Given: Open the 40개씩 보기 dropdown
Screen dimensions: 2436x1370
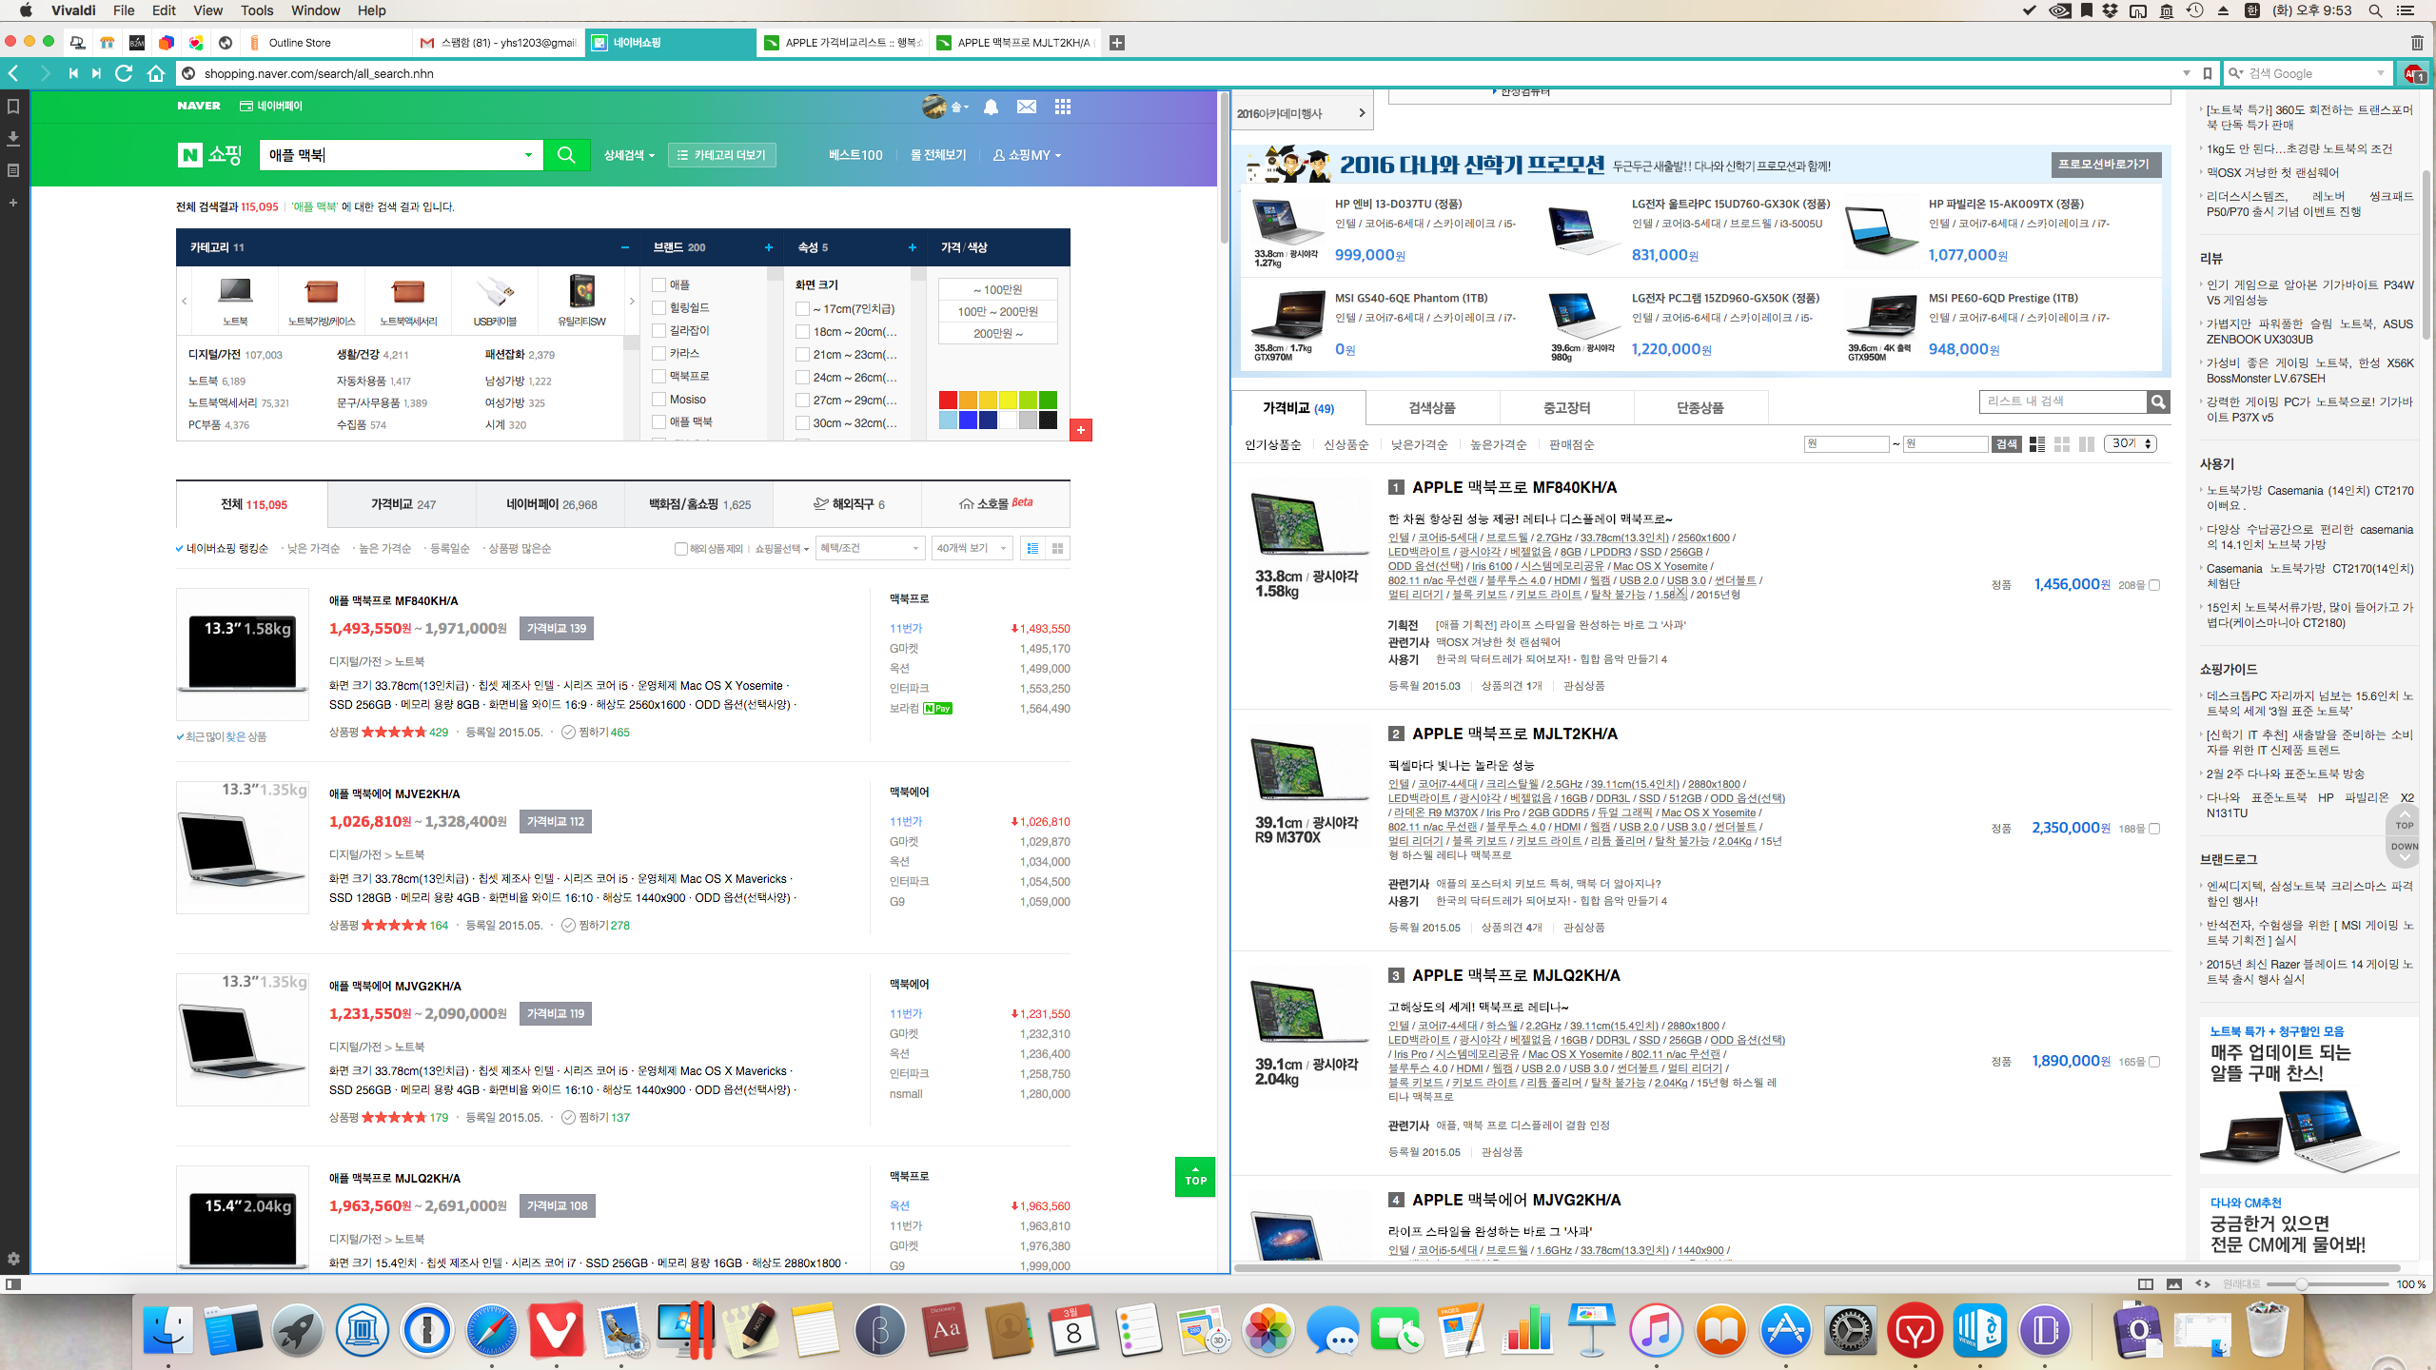Looking at the screenshot, I should [971, 548].
